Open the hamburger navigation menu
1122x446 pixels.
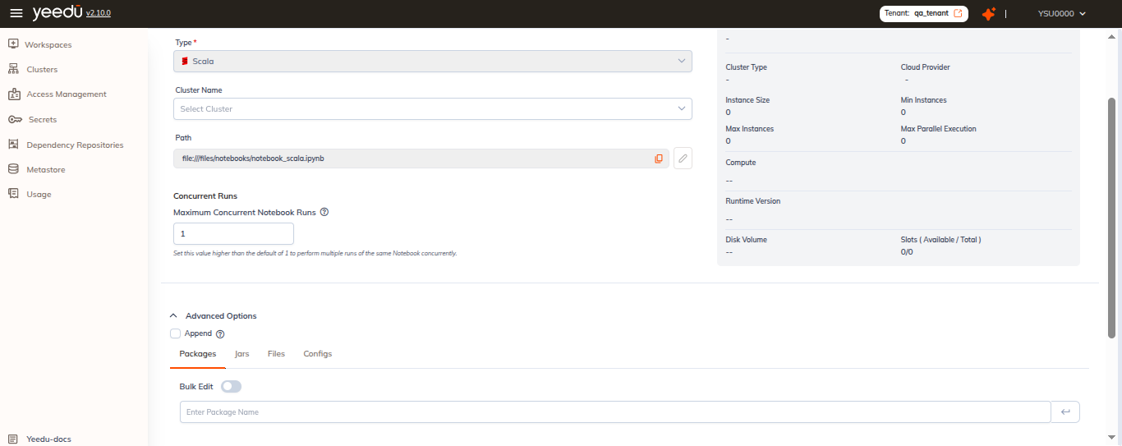click(x=16, y=13)
